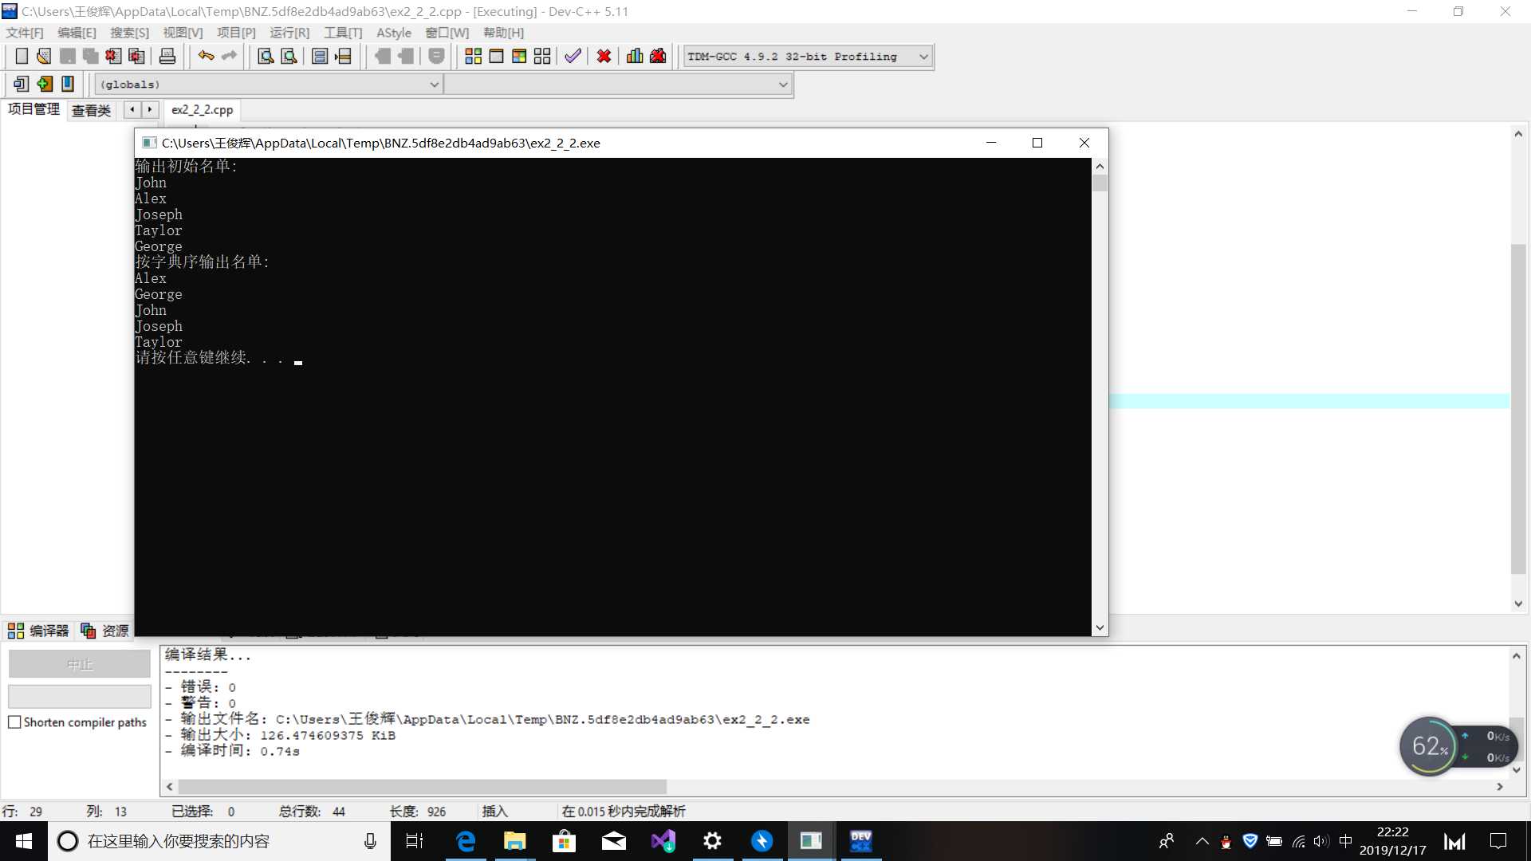Minimize the ex2_2_2.exe console window

[x=991, y=143]
